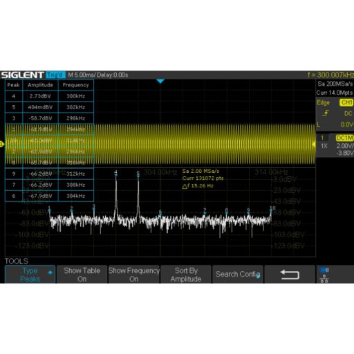Click the DC1M channel coupling badge
The height and width of the screenshot is (354, 354).
[345, 138]
